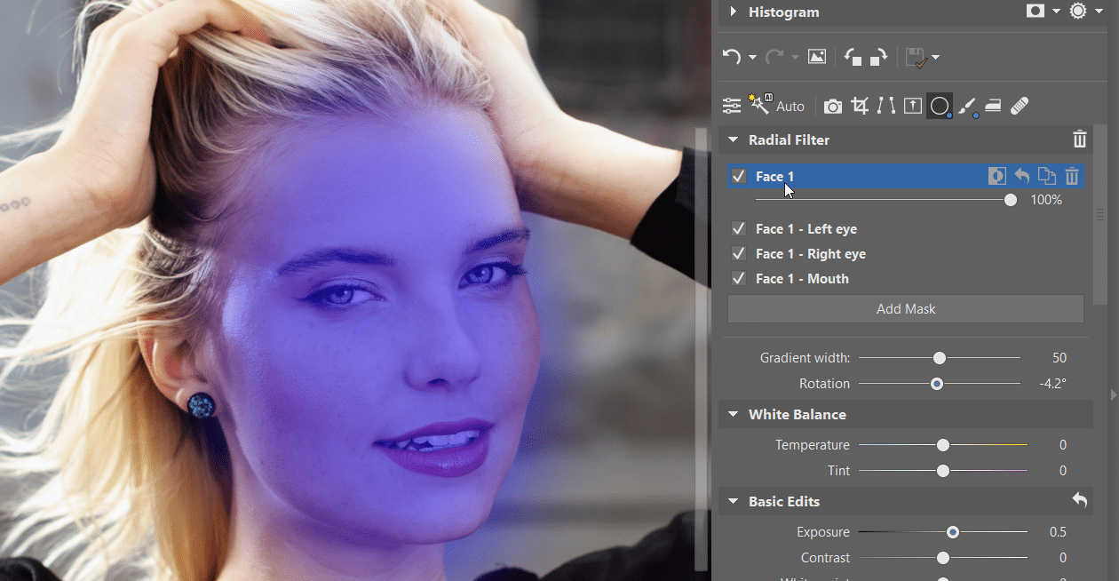Collapse the White Balance section
1119x581 pixels.
tap(733, 414)
